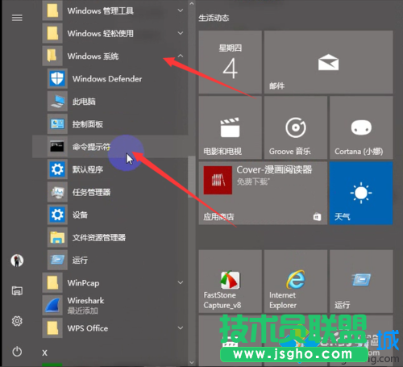
Task: Click the Wireshark shark fin icon
Action: pos(52,306)
